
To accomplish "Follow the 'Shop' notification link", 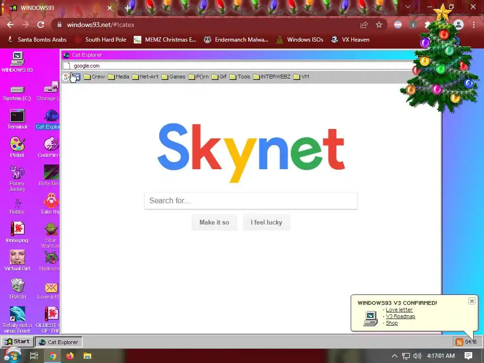I will 392,323.
